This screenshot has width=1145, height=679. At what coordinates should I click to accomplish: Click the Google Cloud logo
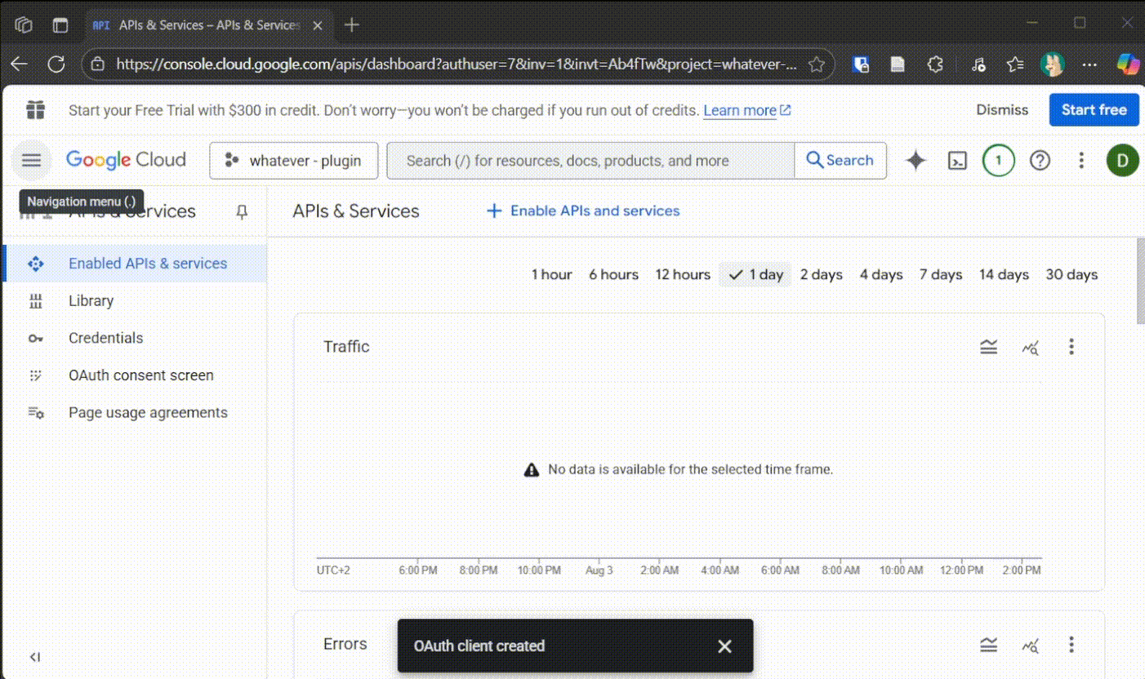pos(126,160)
